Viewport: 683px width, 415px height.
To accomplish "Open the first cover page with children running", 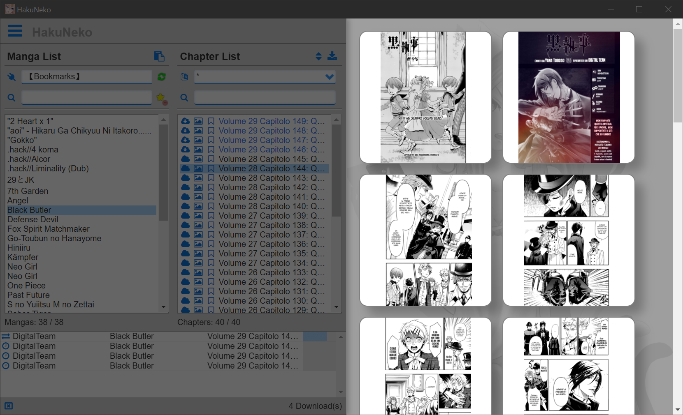I will tap(425, 97).
